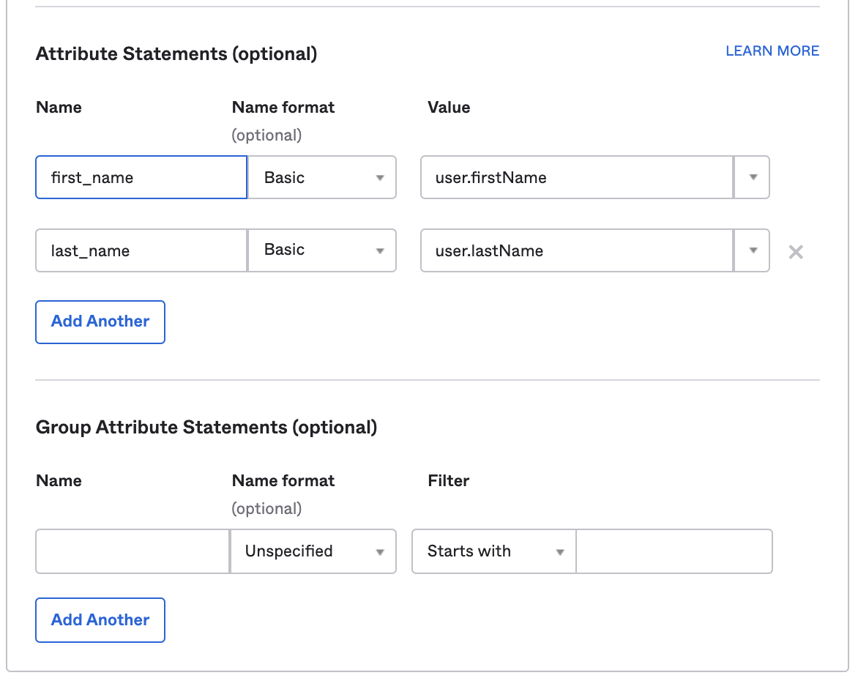Open the LEARN MORE link
This screenshot has width=858, height=678.
[x=772, y=51]
